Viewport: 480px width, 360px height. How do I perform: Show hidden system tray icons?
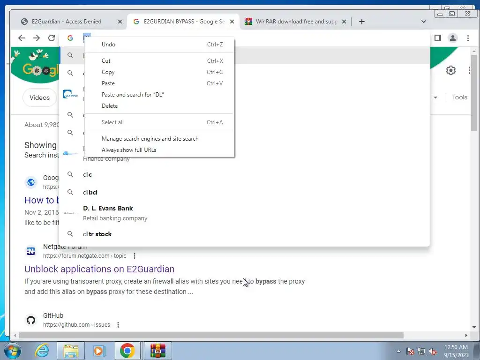pyautogui.click(x=398, y=351)
